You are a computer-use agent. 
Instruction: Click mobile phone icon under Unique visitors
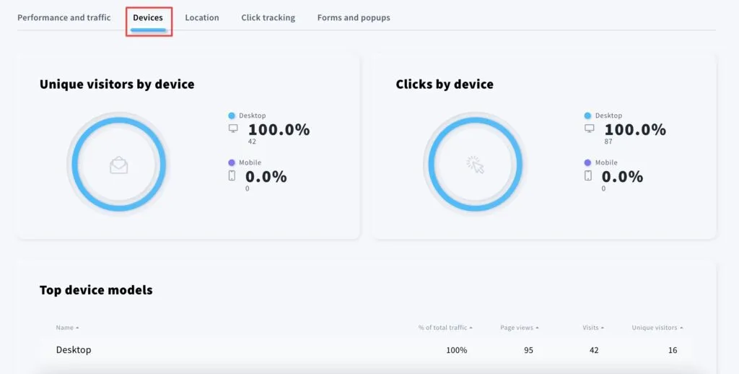point(232,175)
